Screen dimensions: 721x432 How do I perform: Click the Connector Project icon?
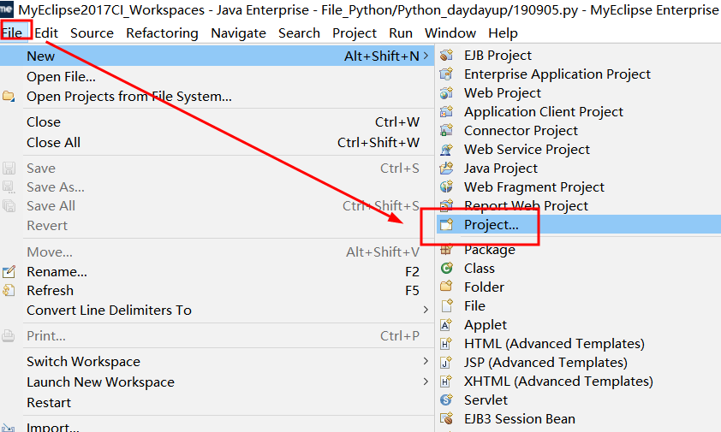[x=446, y=131]
